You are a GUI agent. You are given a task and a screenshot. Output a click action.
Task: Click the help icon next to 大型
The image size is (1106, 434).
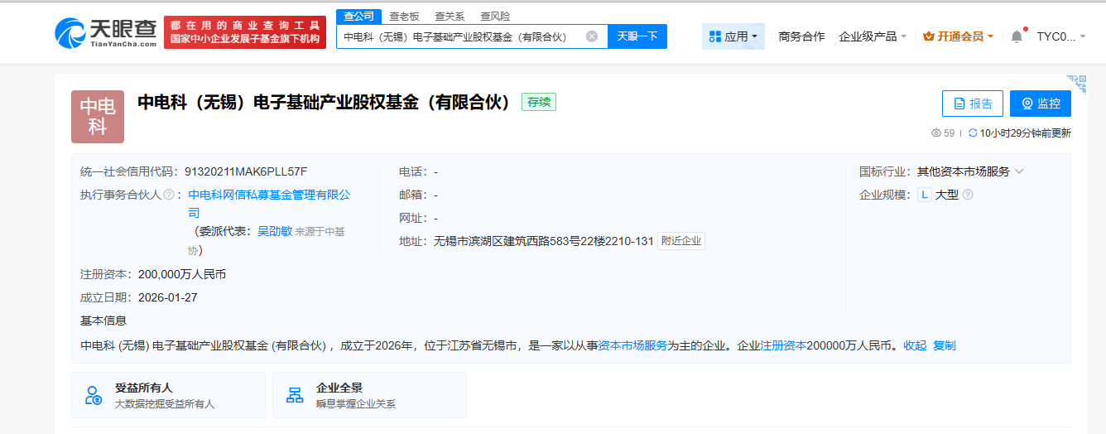(968, 195)
